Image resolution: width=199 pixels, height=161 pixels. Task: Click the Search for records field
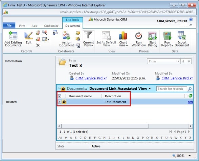click(x=172, y=88)
